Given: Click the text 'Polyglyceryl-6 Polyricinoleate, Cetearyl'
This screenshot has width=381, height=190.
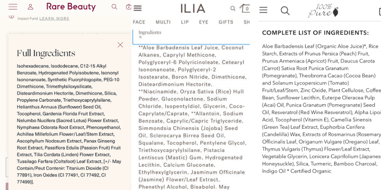Looking at the screenshot, I should 191,62.
